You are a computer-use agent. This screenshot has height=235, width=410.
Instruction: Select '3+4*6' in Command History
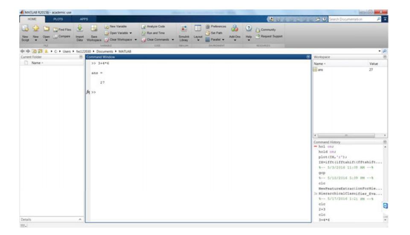click(324, 220)
